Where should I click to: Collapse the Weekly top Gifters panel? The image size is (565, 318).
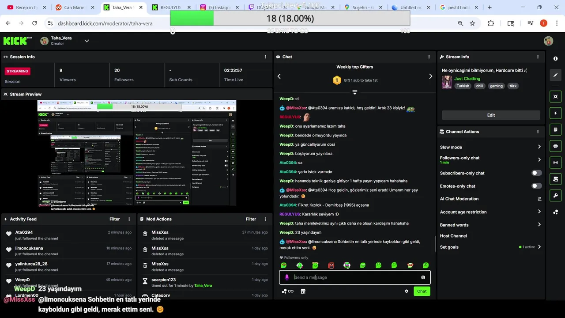point(354,92)
